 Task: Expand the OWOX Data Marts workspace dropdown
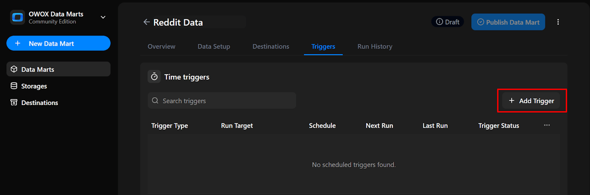tap(103, 17)
